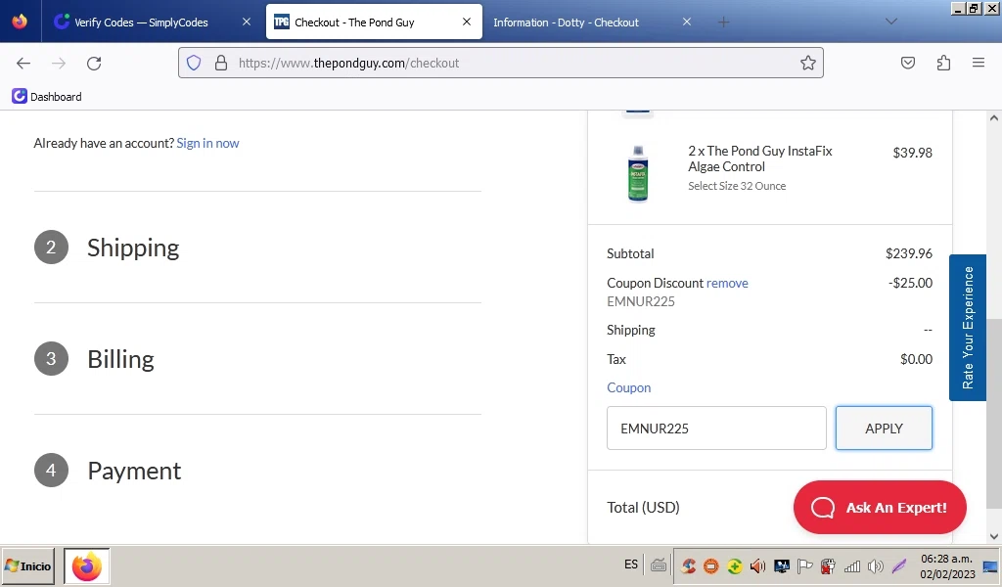The height and width of the screenshot is (587, 1002).
Task: Click the orange round tray icon
Action: [710, 565]
